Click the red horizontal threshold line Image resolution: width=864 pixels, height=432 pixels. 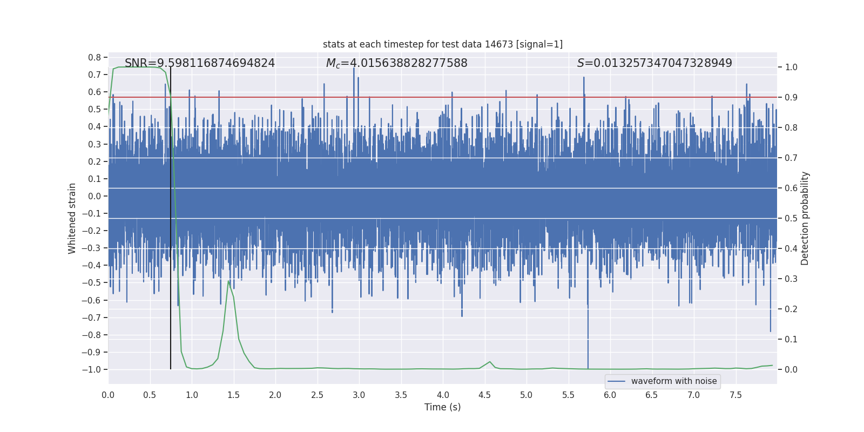click(443, 97)
